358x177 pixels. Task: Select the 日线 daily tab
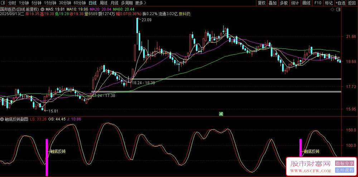[x=92, y=3]
